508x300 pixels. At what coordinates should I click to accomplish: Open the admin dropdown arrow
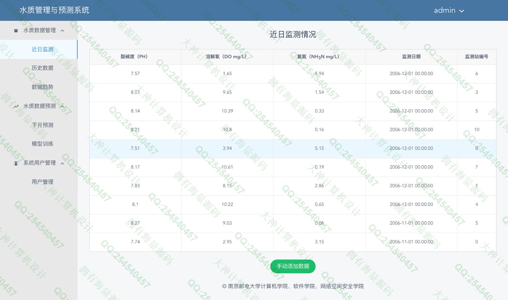click(x=462, y=11)
